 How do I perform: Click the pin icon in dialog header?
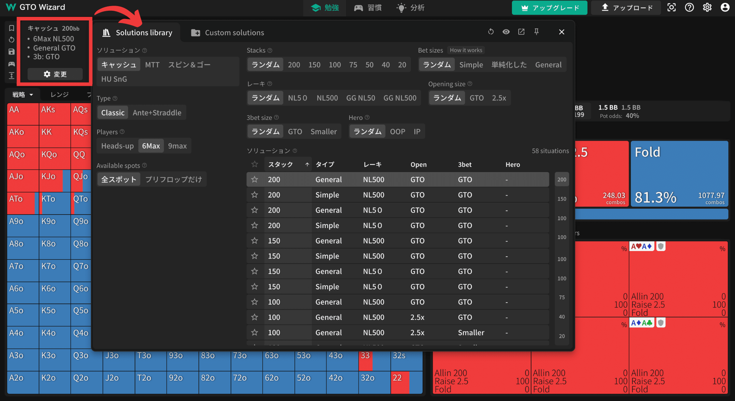(x=537, y=32)
